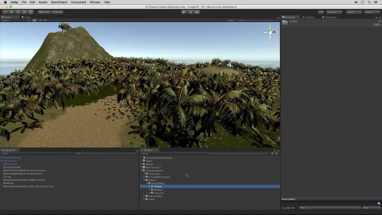Select the Rect transform tool
This screenshot has width=382, height=215.
point(31,12)
